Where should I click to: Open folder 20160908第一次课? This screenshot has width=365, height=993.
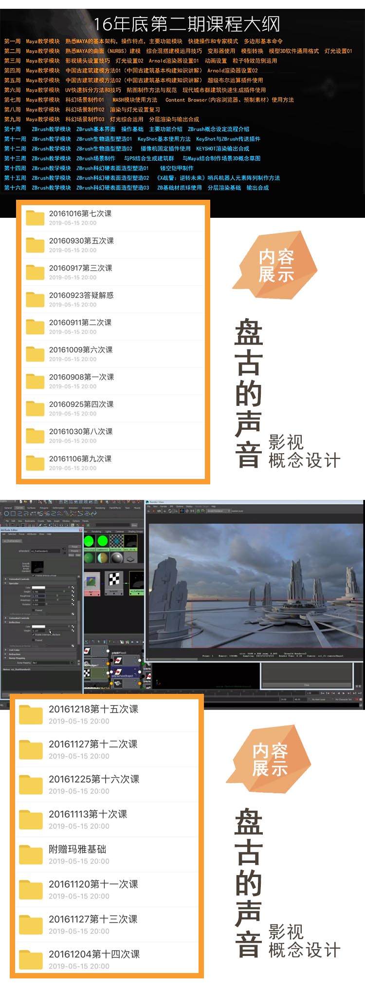coord(113,382)
